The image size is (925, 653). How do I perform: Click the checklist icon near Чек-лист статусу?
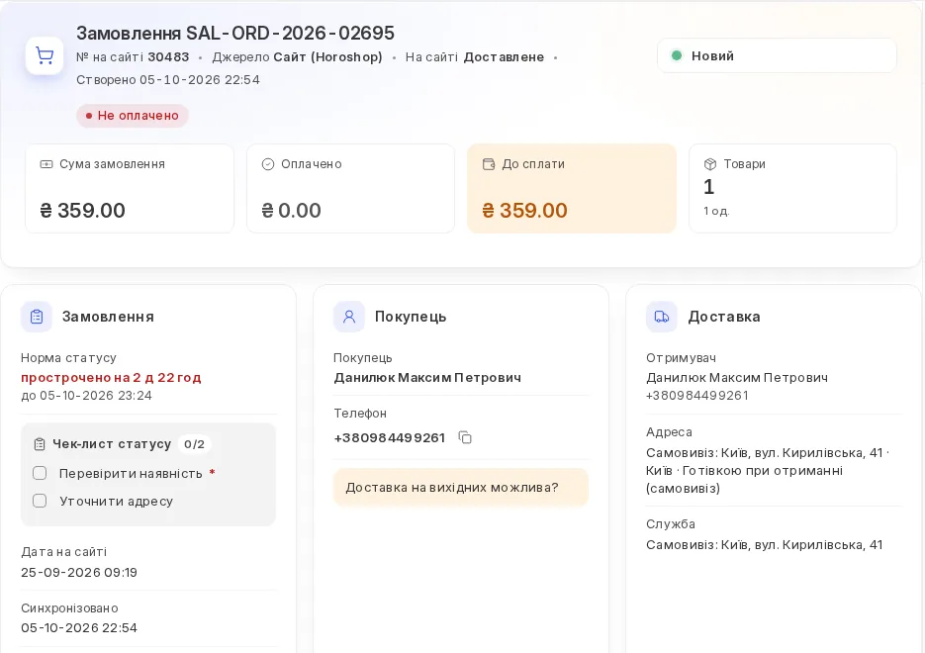[x=40, y=444]
